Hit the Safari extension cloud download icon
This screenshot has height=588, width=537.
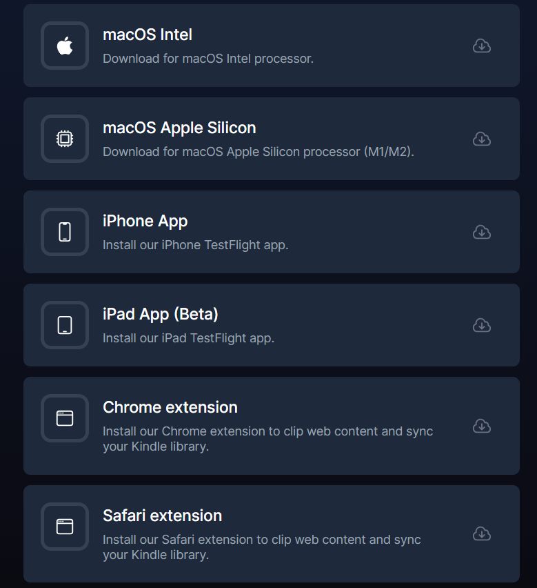click(482, 533)
